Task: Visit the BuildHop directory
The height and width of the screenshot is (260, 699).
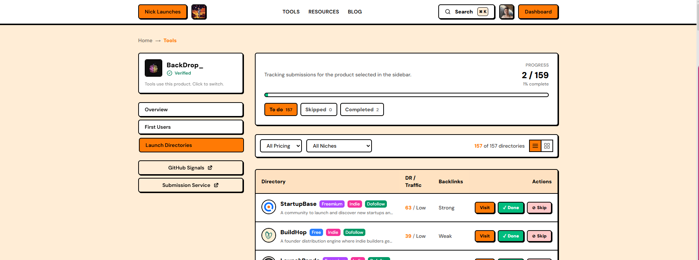Action: (x=485, y=236)
